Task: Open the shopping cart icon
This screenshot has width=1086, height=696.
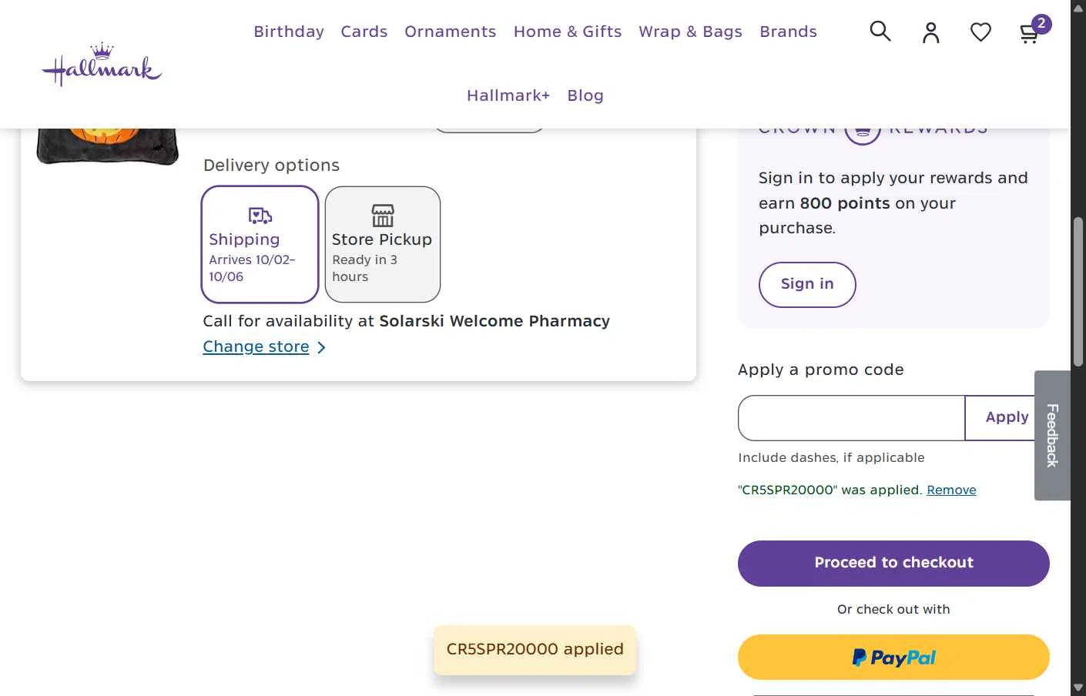Action: point(1029,33)
